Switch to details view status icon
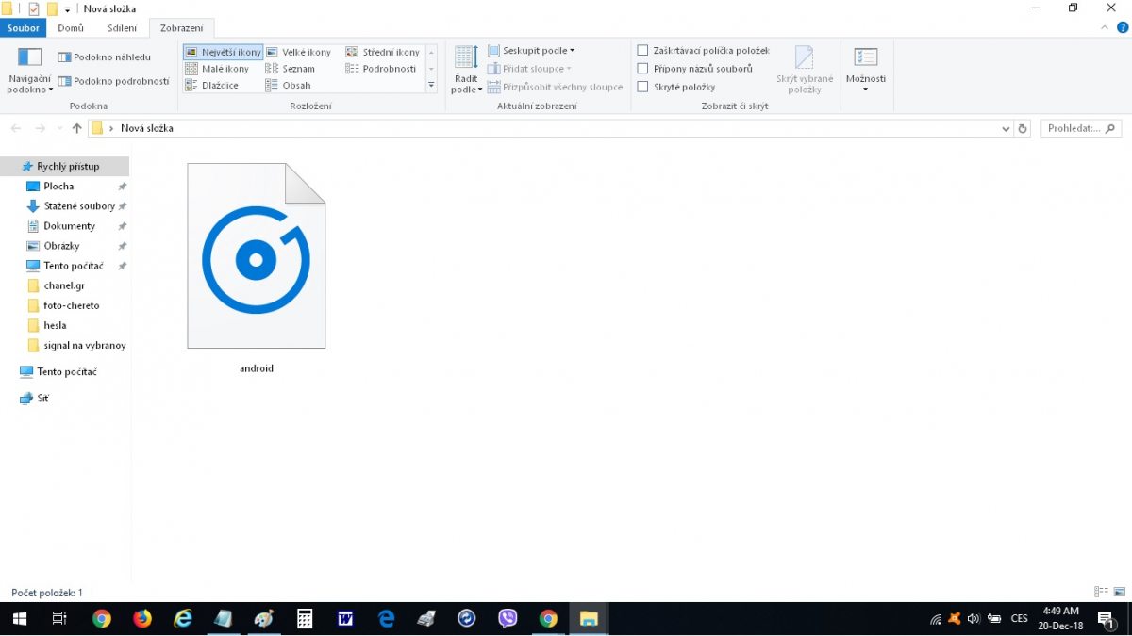Viewport: 1132px width, 636px height. tap(1101, 592)
